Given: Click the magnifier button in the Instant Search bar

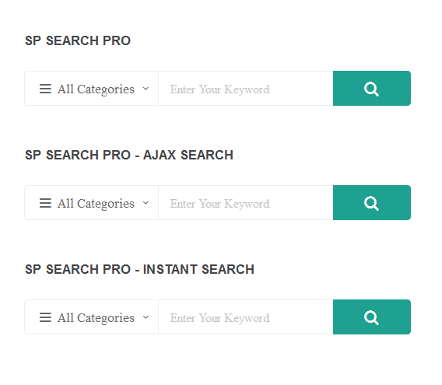Looking at the screenshot, I should (372, 317).
